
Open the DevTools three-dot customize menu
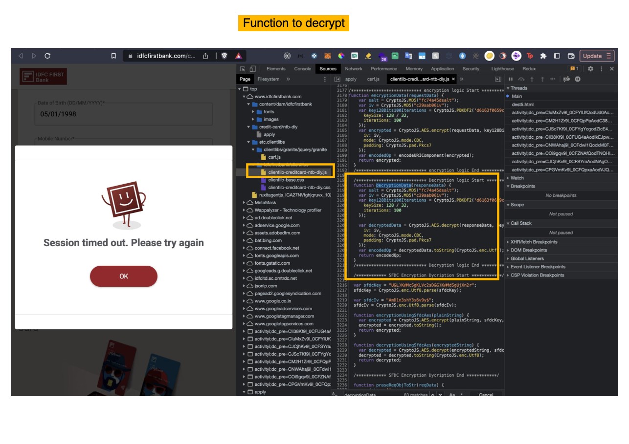click(601, 69)
